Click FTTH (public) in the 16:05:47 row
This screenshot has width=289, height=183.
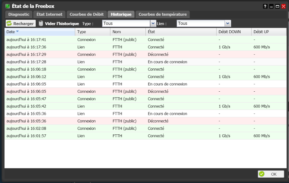click(x=124, y=99)
